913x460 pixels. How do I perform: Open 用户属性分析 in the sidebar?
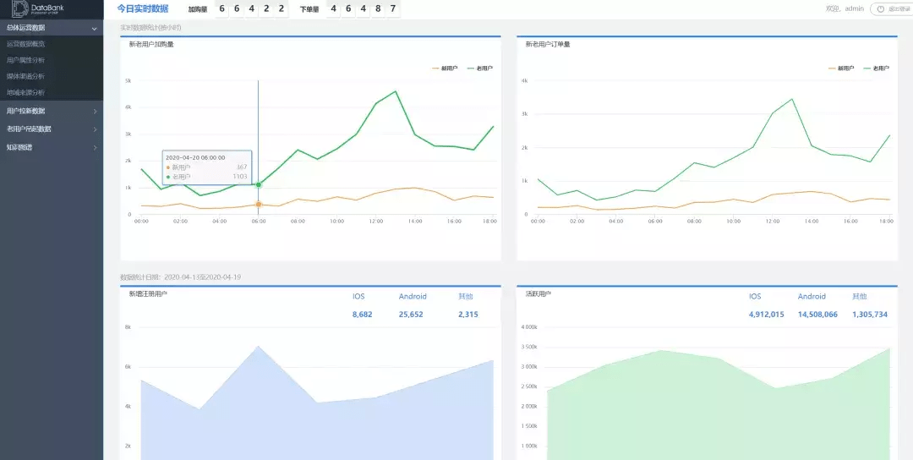point(26,60)
